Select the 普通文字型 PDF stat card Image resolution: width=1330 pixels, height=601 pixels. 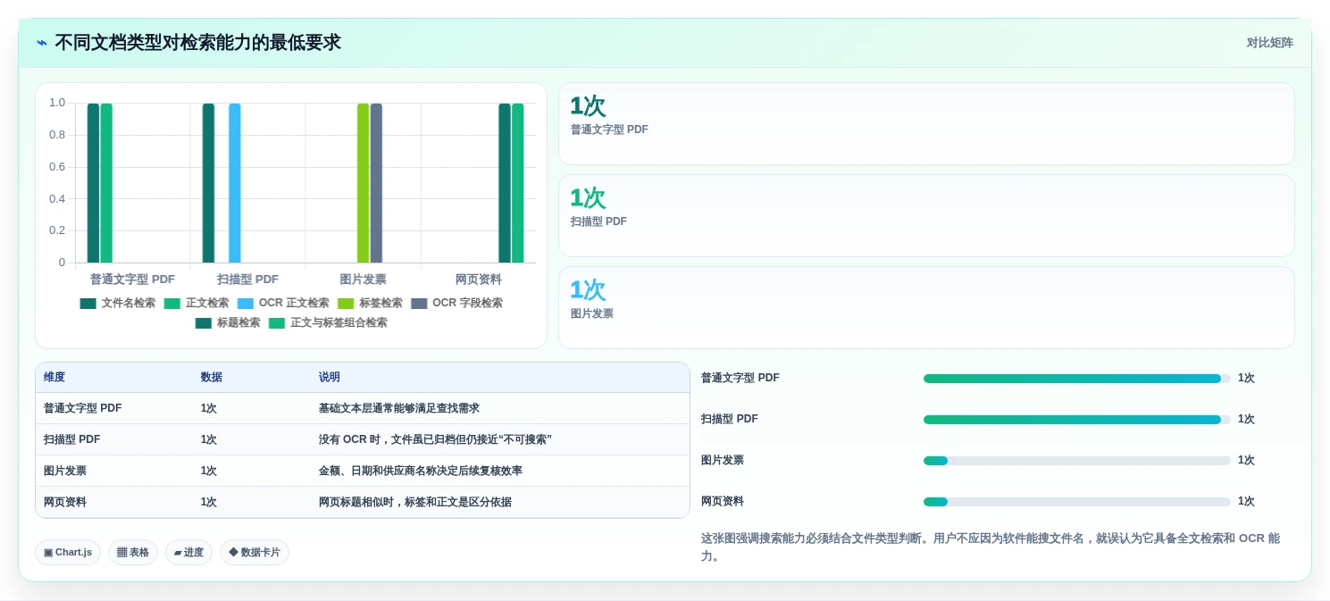926,124
